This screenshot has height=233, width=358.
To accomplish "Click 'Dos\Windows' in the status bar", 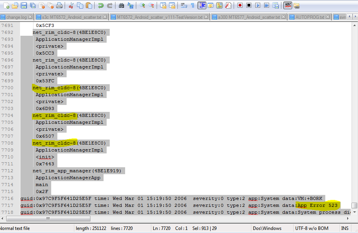I will coord(267,228).
